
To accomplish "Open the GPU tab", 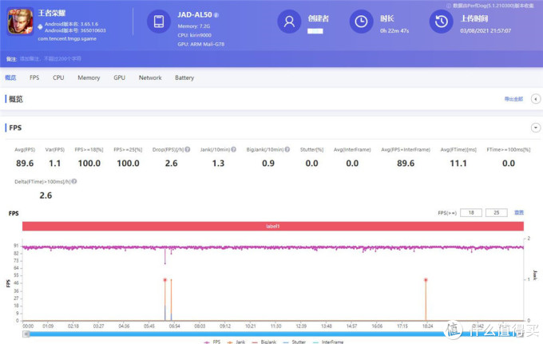I will point(119,77).
